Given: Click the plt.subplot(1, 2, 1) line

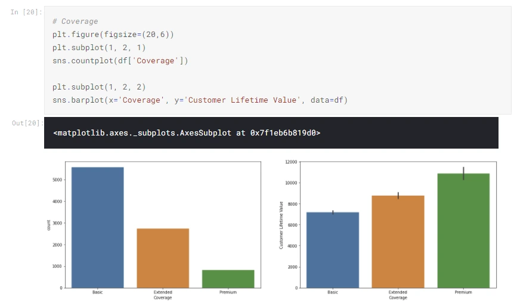Looking at the screenshot, I should 99,48.
